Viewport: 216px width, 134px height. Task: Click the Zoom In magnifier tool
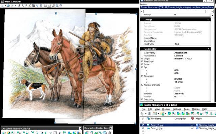(x=23, y=6)
